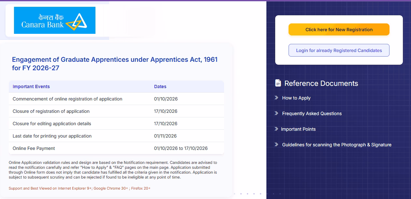
Task: Click the 01/10/2026 to 17/10/2026 fee payment range
Action: 181,148
